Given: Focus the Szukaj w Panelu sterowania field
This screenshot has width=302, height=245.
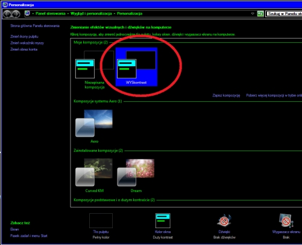Looking at the screenshot, I should point(284,14).
